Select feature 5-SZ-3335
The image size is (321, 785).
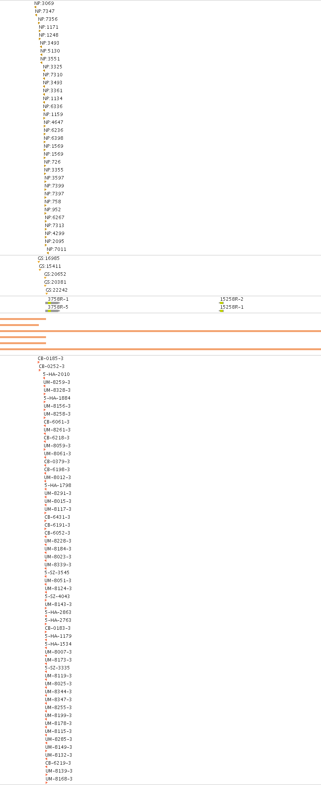point(57,668)
